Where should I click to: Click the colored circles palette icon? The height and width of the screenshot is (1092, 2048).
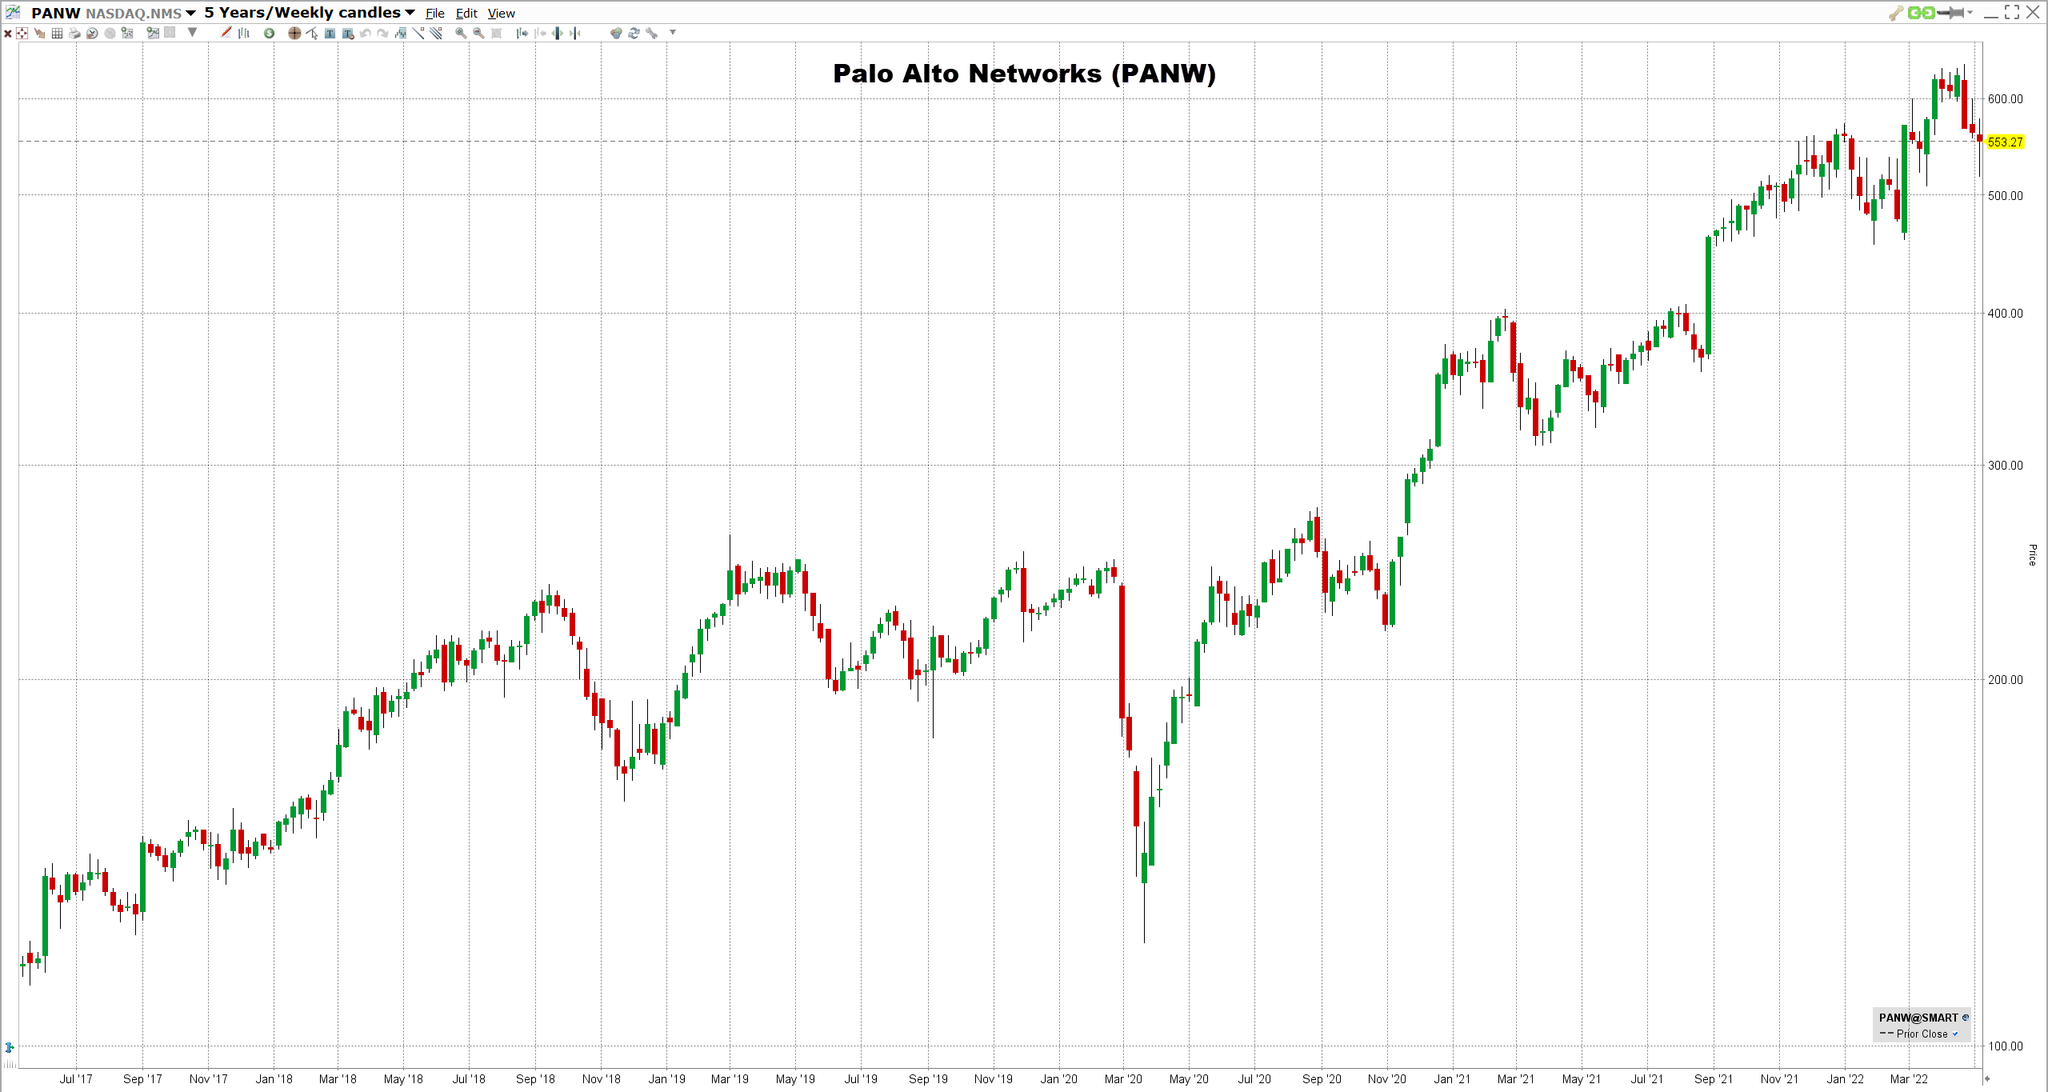tap(616, 33)
